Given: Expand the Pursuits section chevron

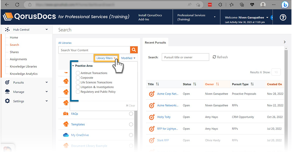Looking at the screenshot, I should pyautogui.click(x=46, y=82).
